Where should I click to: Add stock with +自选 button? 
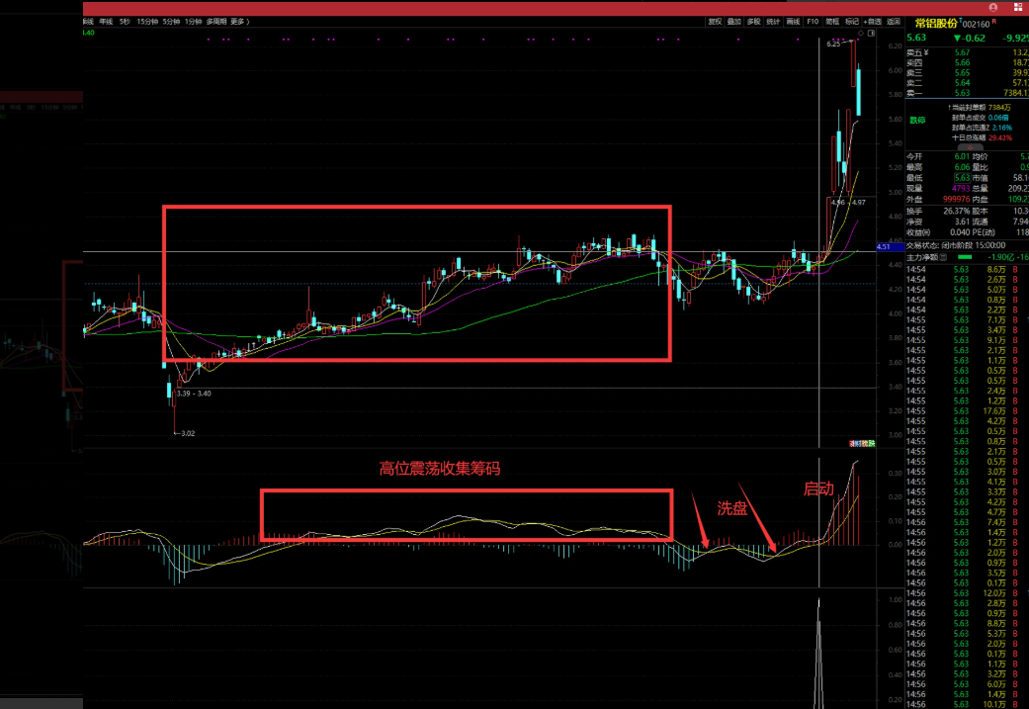click(x=873, y=21)
